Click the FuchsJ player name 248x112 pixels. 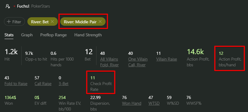point(23,6)
